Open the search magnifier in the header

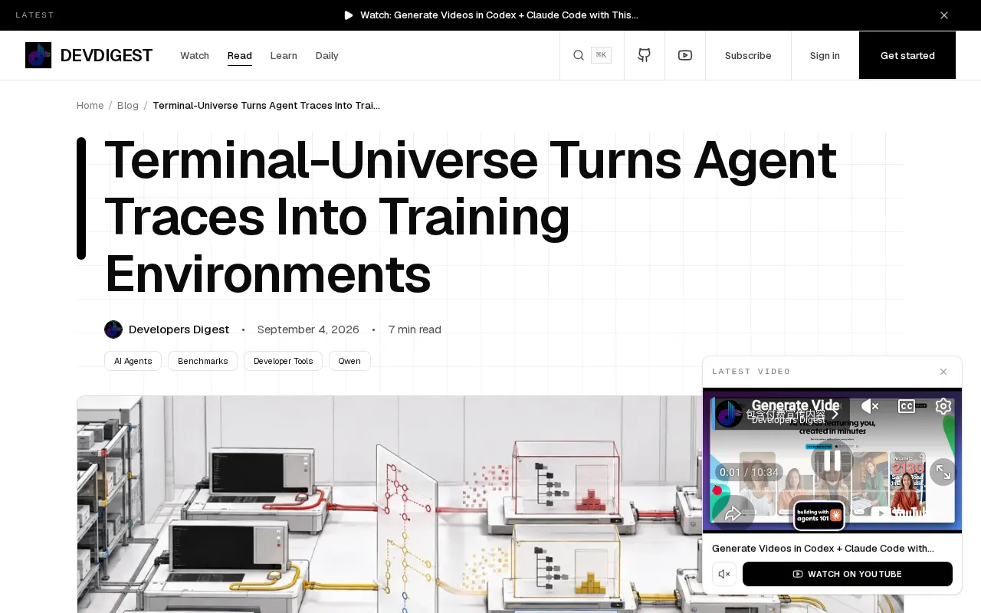(x=579, y=55)
